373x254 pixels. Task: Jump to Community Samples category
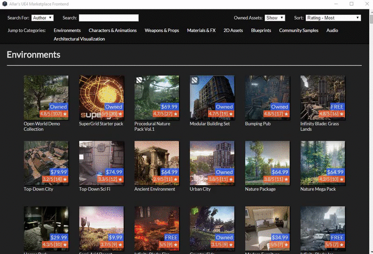tap(298, 30)
